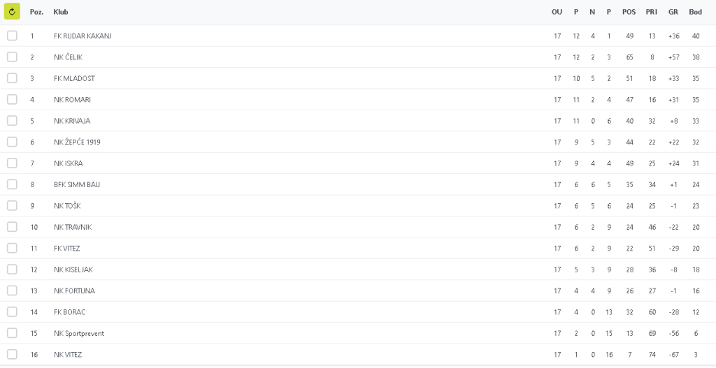Tick the NK Sportprevent checkbox
Viewport: 716px width, 368px height.
(12, 333)
